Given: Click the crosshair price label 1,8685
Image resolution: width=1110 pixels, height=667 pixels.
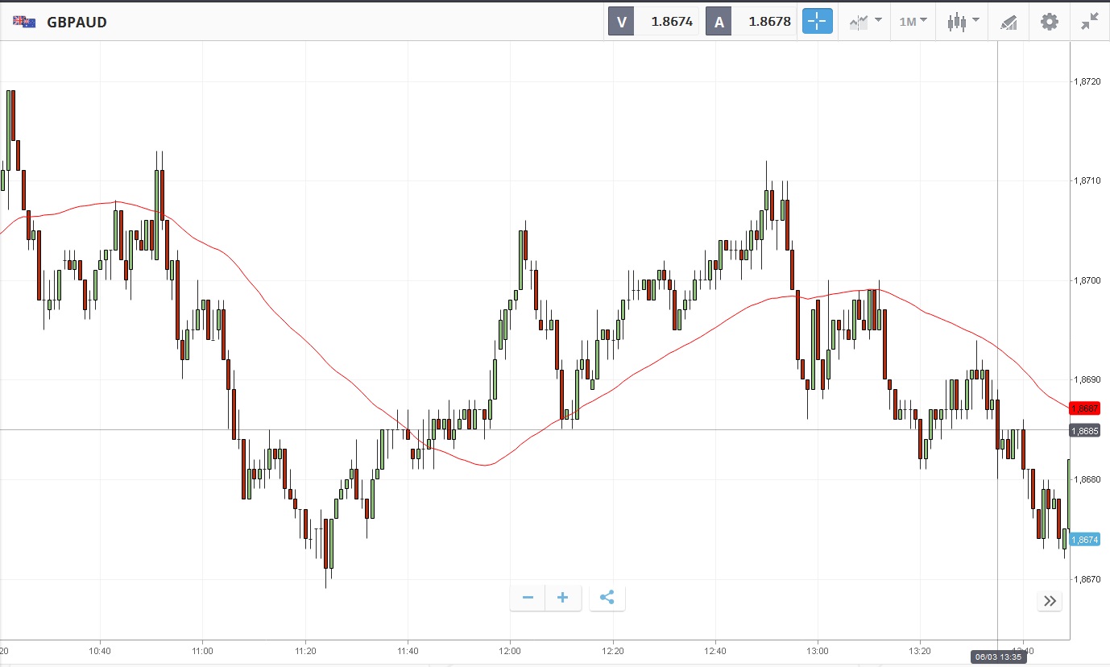Looking at the screenshot, I should [x=1084, y=431].
